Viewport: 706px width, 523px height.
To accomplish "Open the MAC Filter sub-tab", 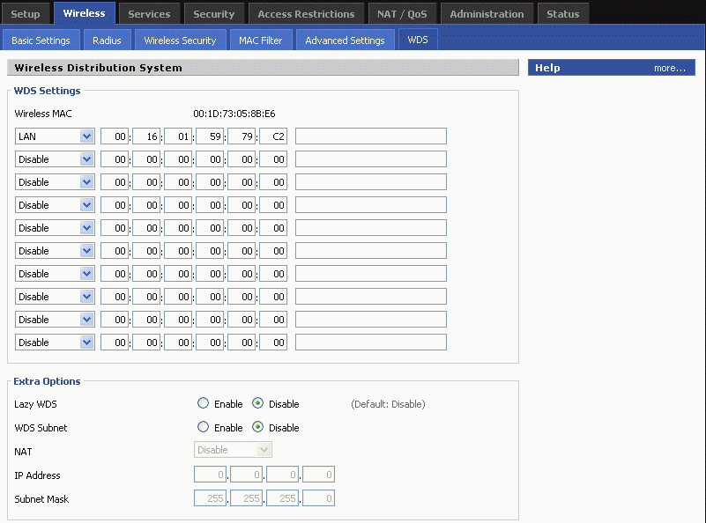I will (x=260, y=41).
